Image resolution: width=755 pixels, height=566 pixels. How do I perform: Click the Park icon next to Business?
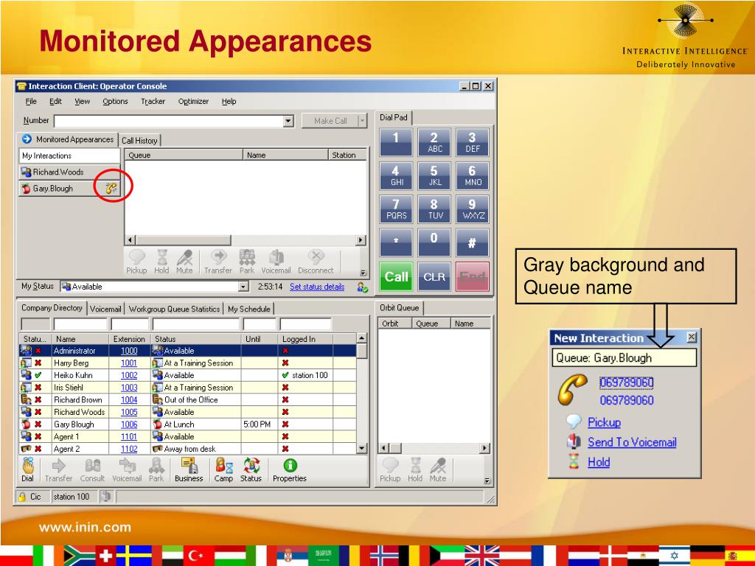[x=156, y=466]
